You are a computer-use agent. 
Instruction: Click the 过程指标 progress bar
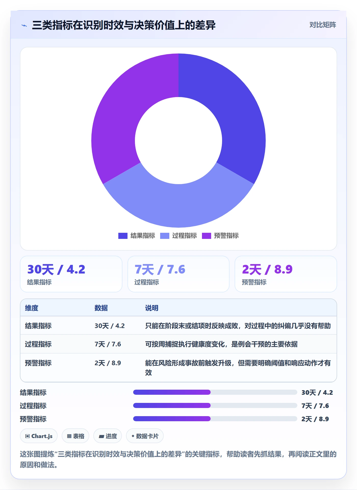pos(215,405)
